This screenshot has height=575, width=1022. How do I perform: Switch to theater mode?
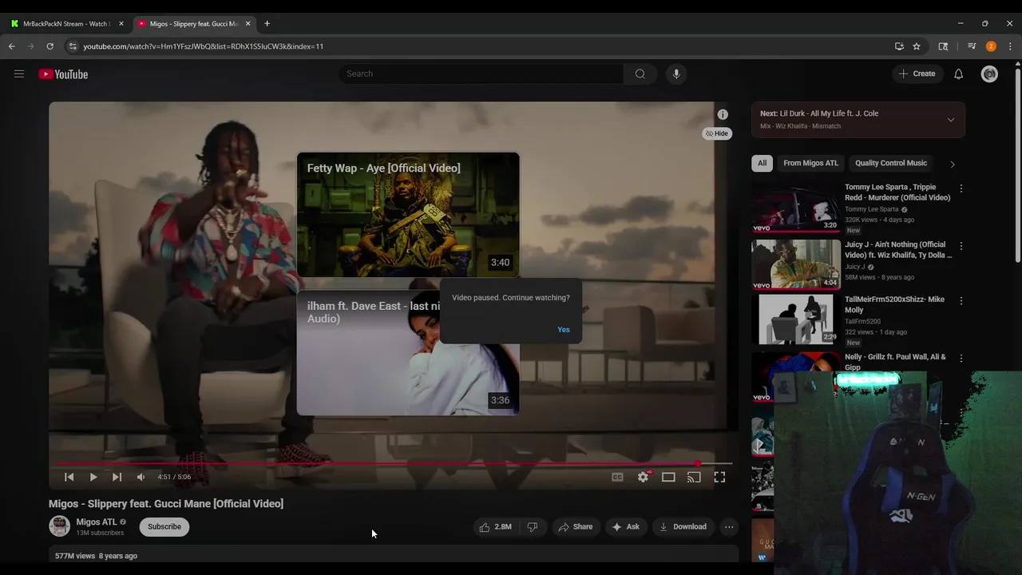(x=668, y=477)
